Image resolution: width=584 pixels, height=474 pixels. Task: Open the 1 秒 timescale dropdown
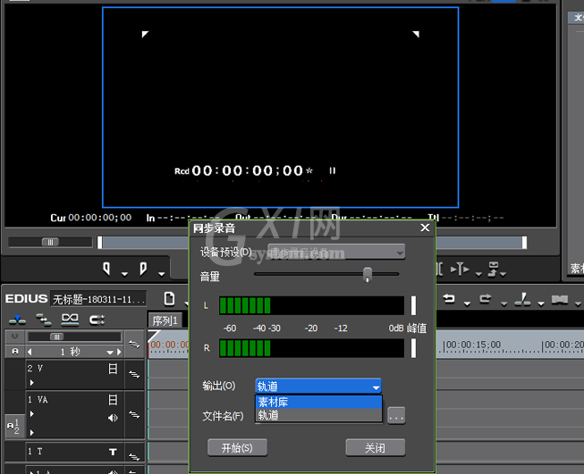109,352
